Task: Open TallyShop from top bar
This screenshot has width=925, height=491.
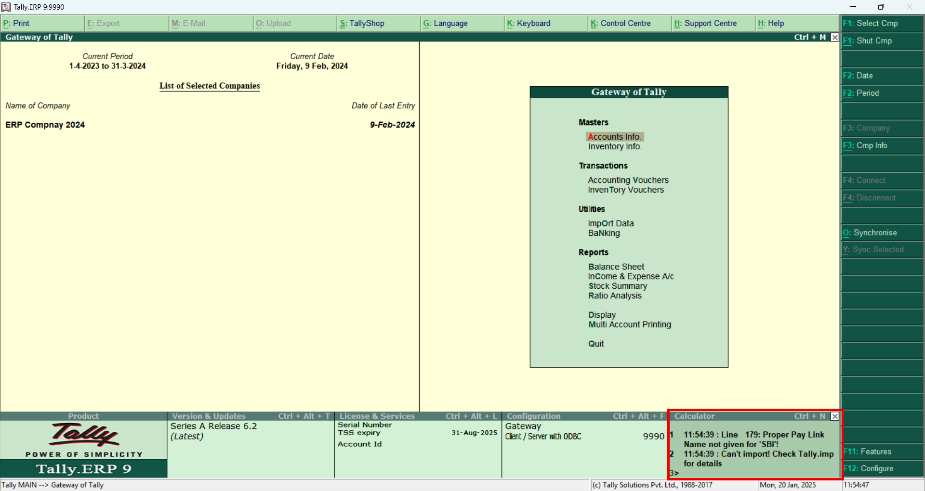Action: click(x=379, y=23)
